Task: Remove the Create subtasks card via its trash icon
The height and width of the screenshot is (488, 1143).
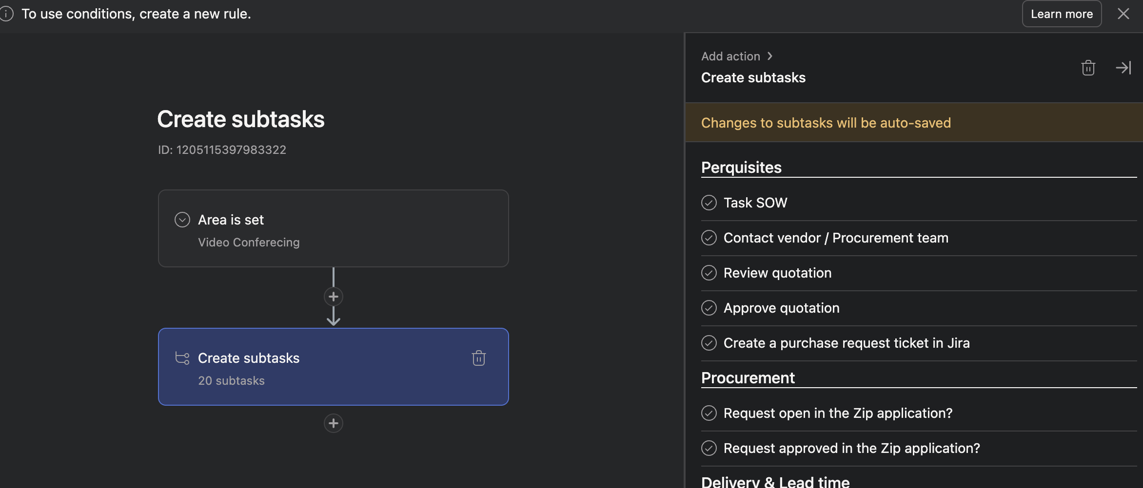Action: [x=479, y=358]
